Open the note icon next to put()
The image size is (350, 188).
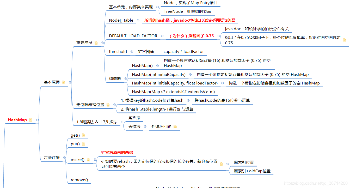pos(84,144)
